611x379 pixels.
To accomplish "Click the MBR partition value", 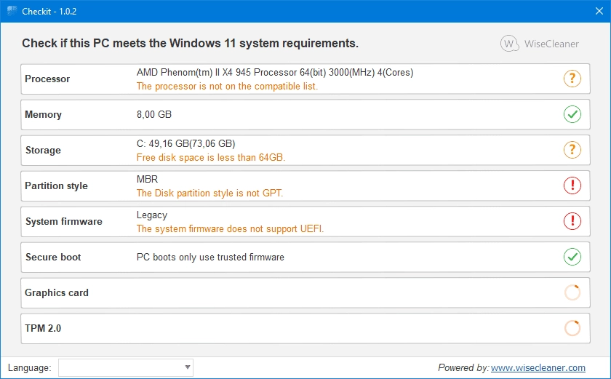I will 147,179.
